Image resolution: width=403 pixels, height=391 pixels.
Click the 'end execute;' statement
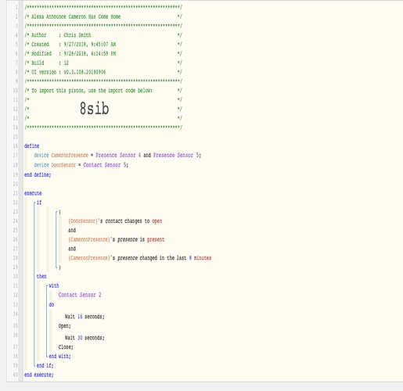point(39,375)
